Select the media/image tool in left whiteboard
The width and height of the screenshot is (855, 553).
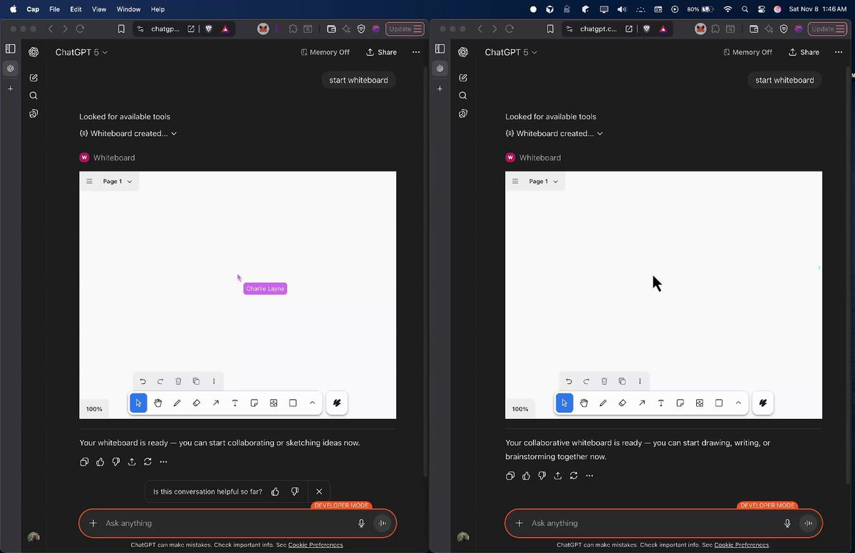click(x=273, y=403)
